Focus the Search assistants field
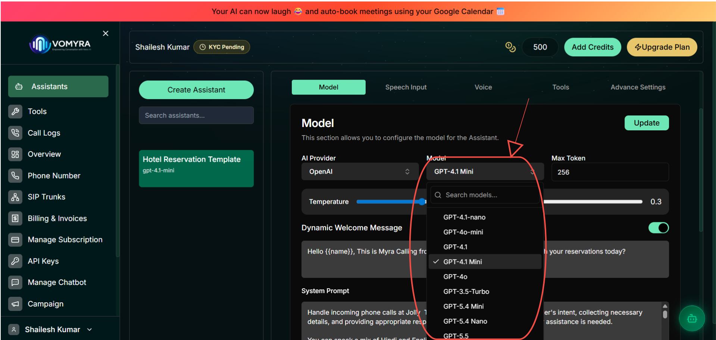716x340 pixels. 196,115
